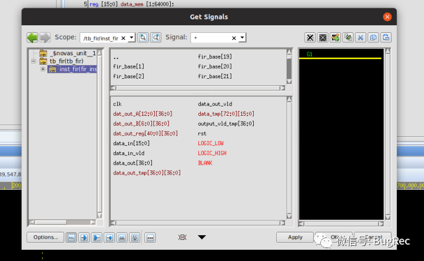Select fir_base[21] in the upper list
Viewport: 424px width, 261px height.
[x=215, y=76]
